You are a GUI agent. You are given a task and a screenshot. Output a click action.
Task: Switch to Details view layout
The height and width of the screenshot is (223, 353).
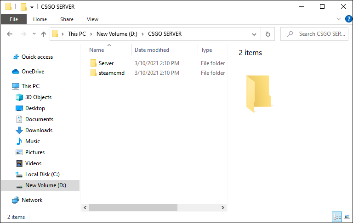[x=337, y=217]
